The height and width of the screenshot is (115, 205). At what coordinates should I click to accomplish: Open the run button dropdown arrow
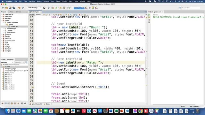[x=58, y=8]
